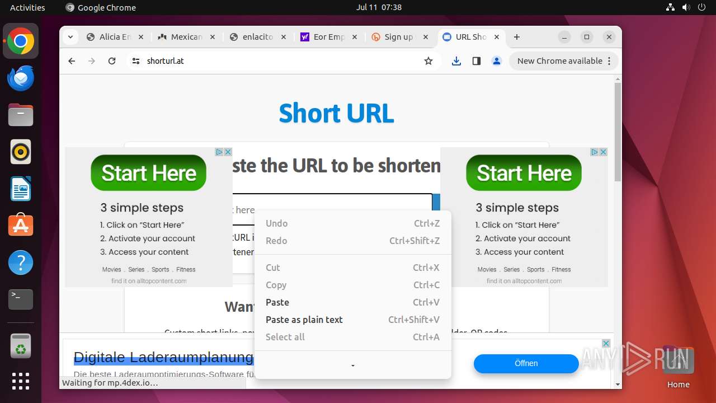Open the clock showing Jul 11 07:38

tap(379, 7)
